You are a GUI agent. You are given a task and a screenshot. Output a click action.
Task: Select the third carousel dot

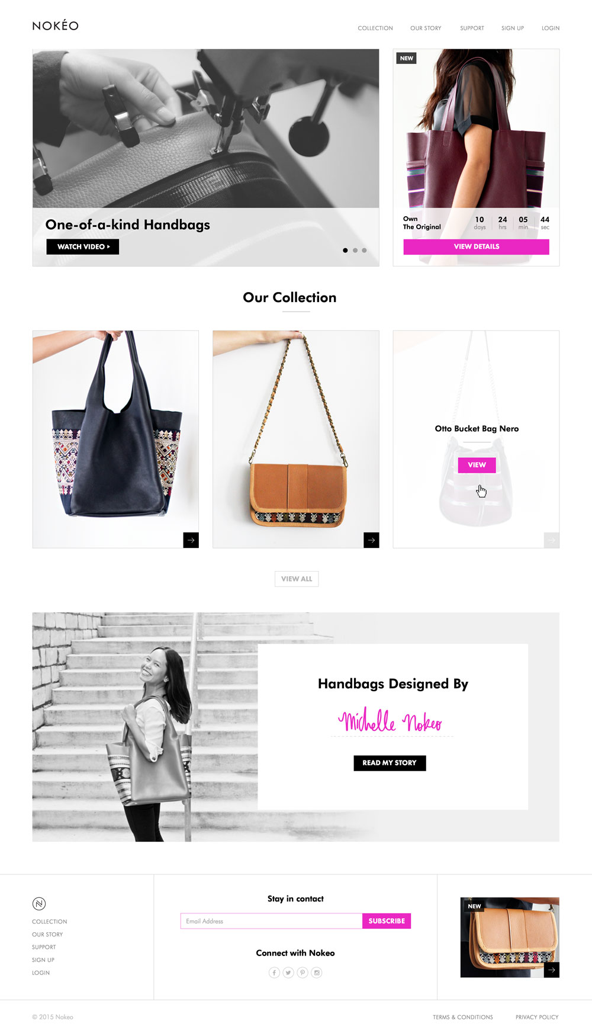(364, 251)
